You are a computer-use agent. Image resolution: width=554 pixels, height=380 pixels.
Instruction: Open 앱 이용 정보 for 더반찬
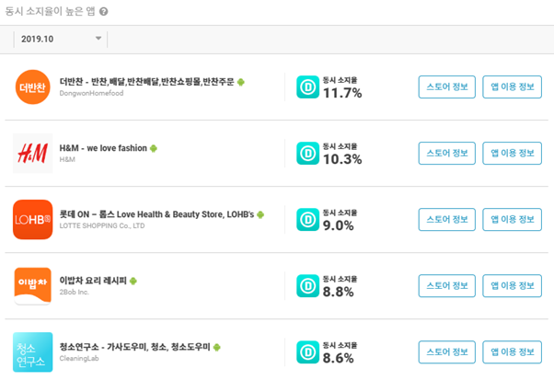(x=512, y=86)
